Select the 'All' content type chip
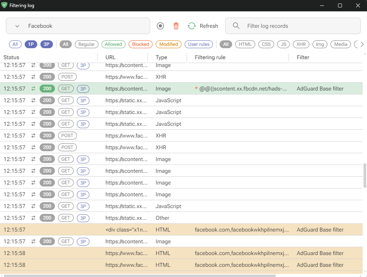Viewport: 367px width, 277px height. (226, 44)
